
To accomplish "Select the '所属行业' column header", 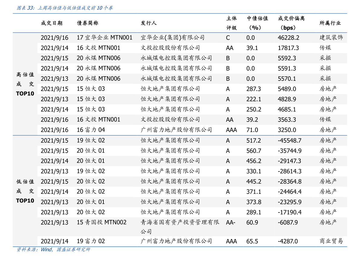I will [330, 23].
